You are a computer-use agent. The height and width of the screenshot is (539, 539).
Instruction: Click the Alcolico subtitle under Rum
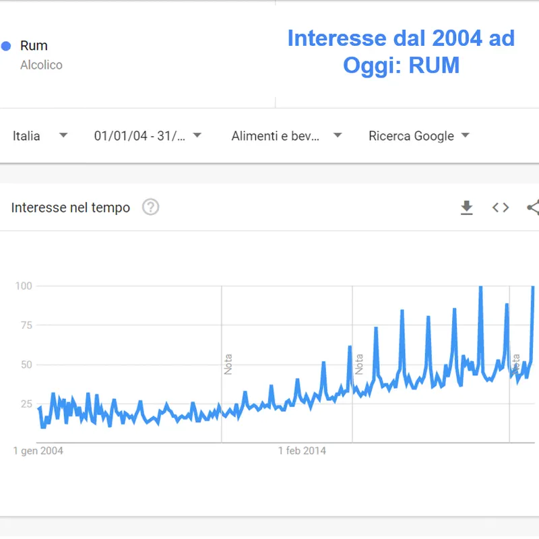tap(41, 65)
